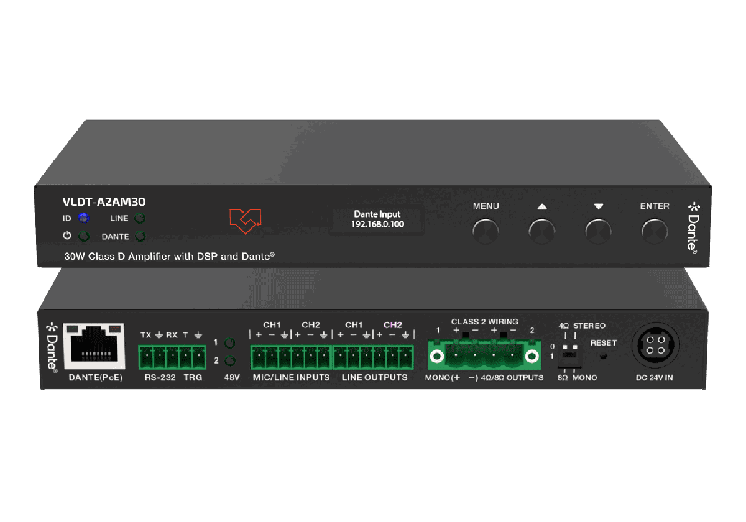Click the 48V phantom power LED 2
This screenshot has width=746, height=522.
click(x=230, y=360)
